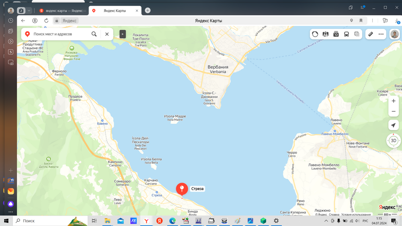
Task: Reload the page
Action: click(46, 21)
